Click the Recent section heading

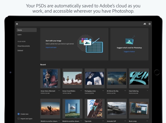(43, 65)
